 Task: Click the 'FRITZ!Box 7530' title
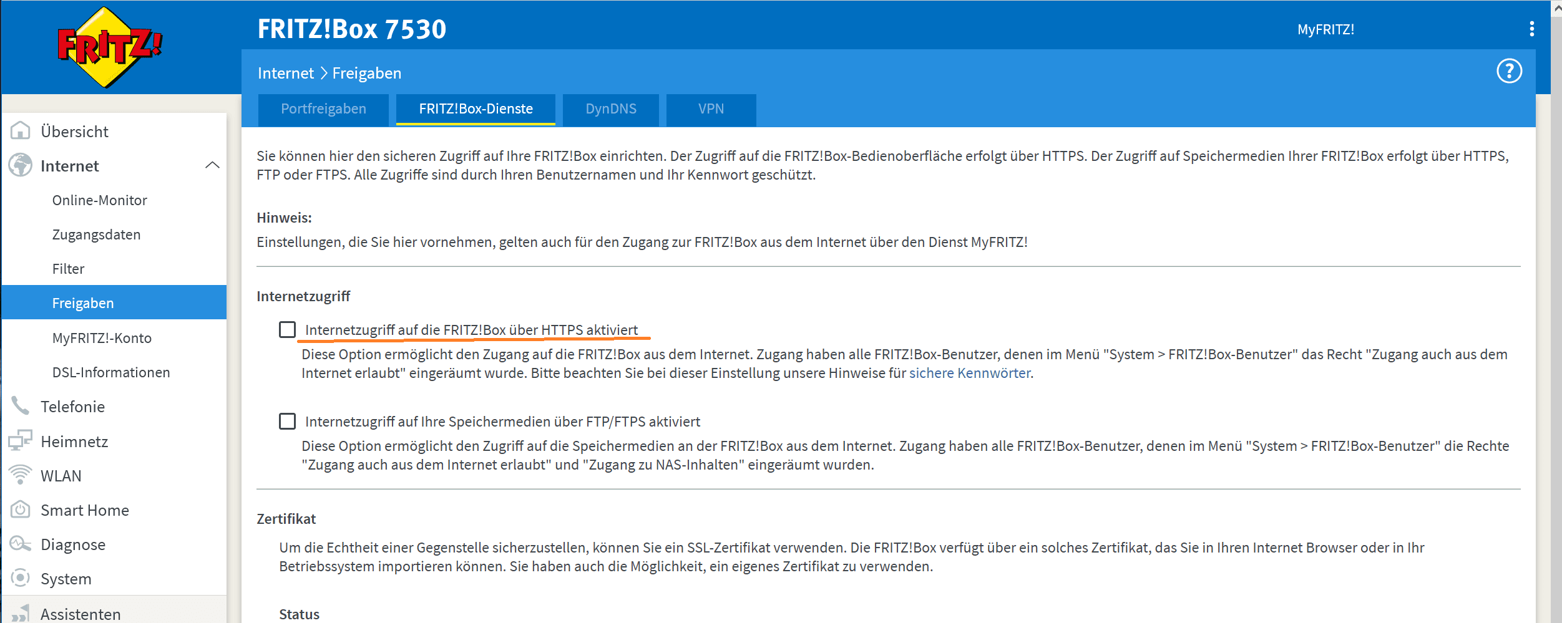(x=352, y=29)
